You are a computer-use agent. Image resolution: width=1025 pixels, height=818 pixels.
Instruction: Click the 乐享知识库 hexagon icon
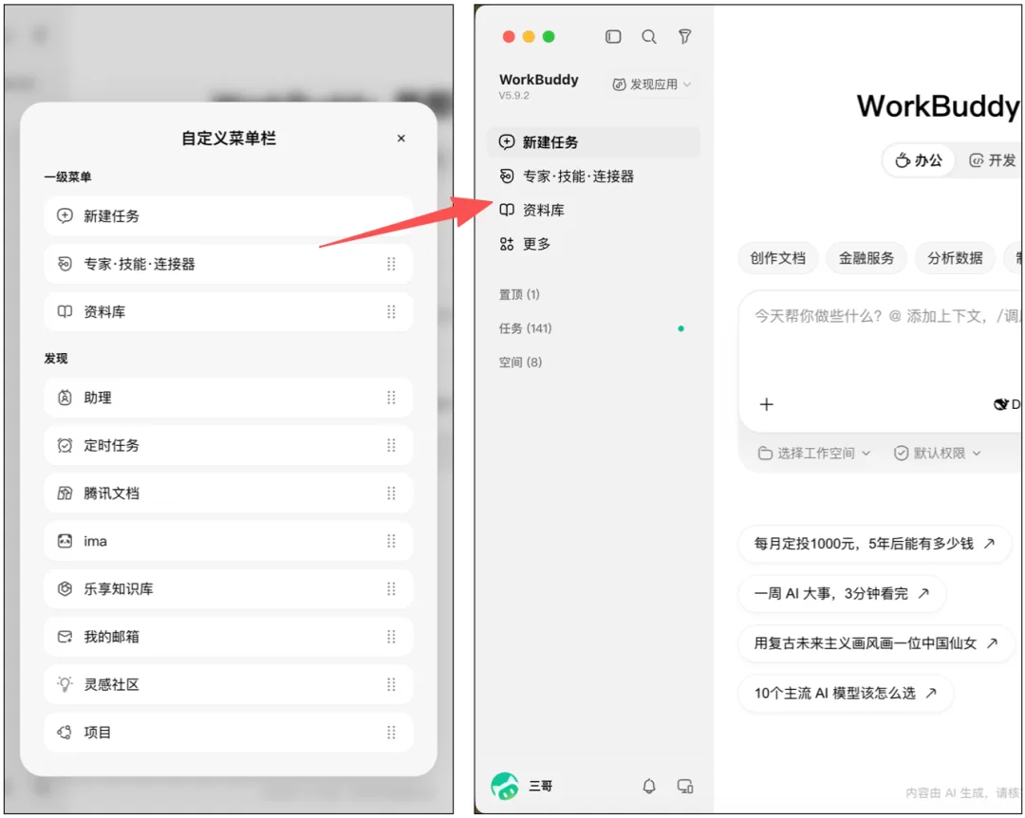[65, 588]
